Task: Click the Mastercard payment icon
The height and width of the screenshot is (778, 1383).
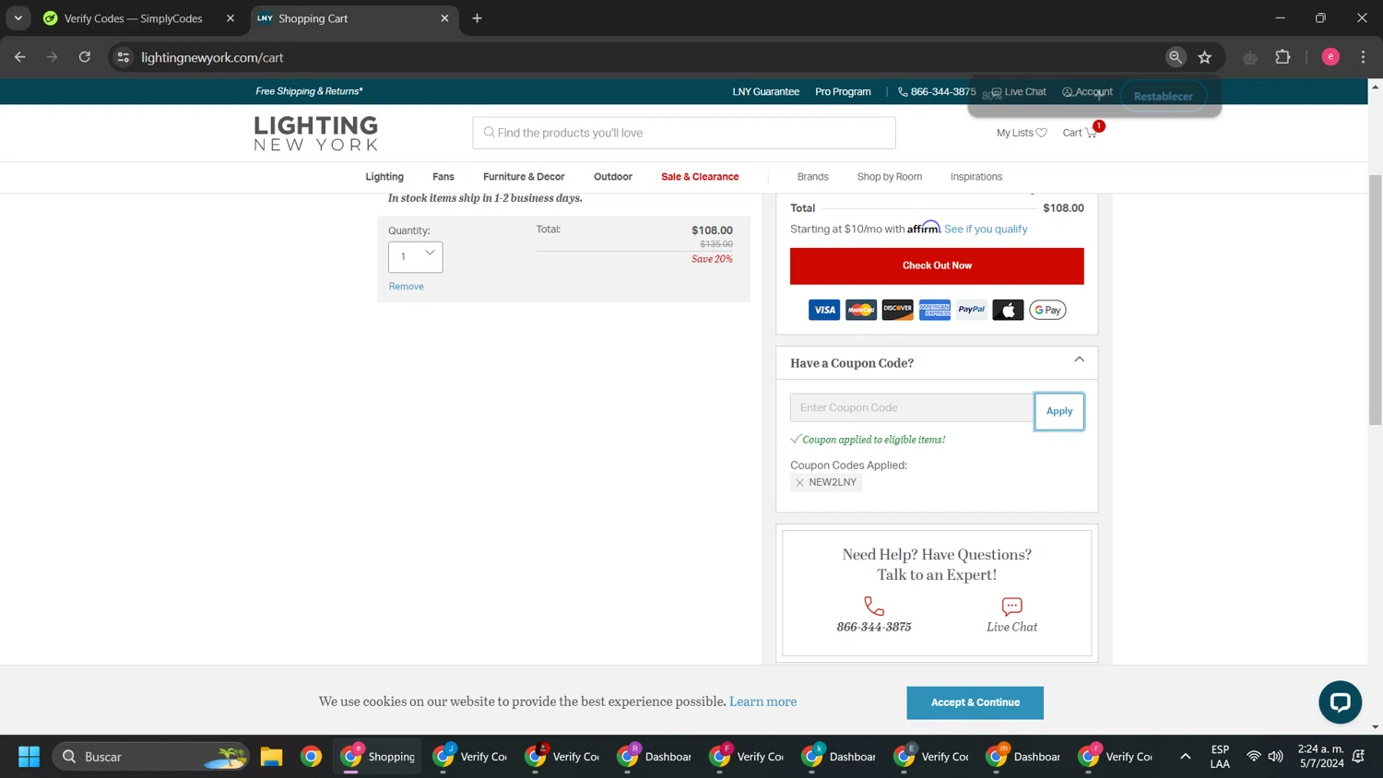Action: (x=861, y=310)
